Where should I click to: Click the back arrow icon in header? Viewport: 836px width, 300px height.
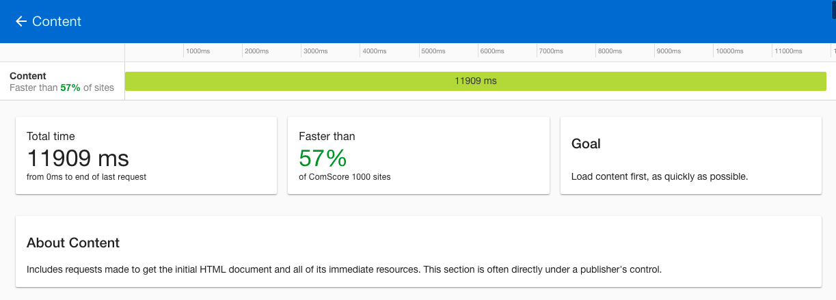click(x=21, y=21)
